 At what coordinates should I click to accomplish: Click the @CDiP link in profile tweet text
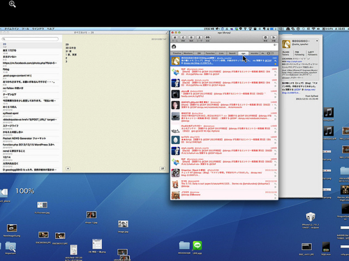click(x=297, y=89)
